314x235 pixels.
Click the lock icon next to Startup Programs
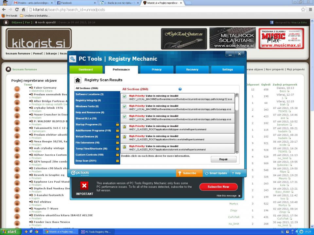click(x=117, y=124)
